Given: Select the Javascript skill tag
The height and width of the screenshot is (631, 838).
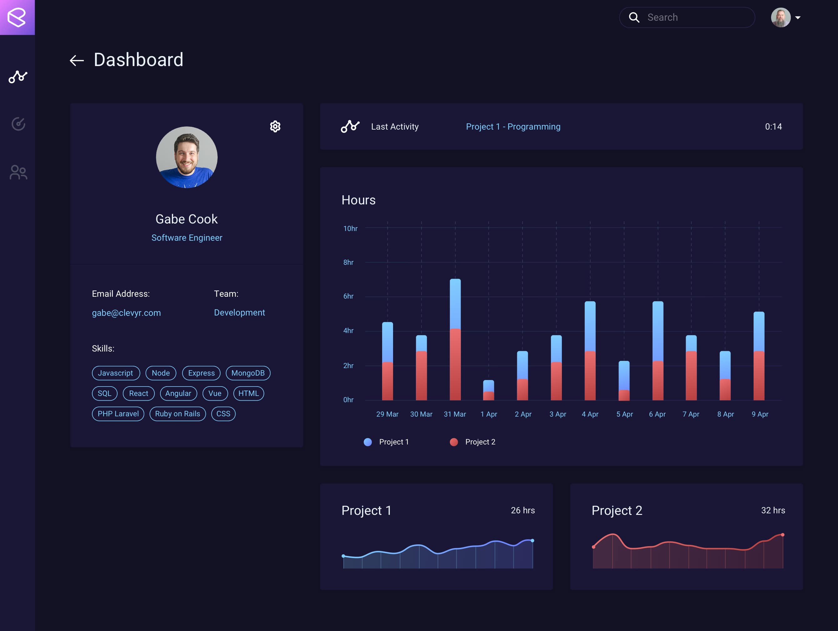Looking at the screenshot, I should pyautogui.click(x=114, y=372).
